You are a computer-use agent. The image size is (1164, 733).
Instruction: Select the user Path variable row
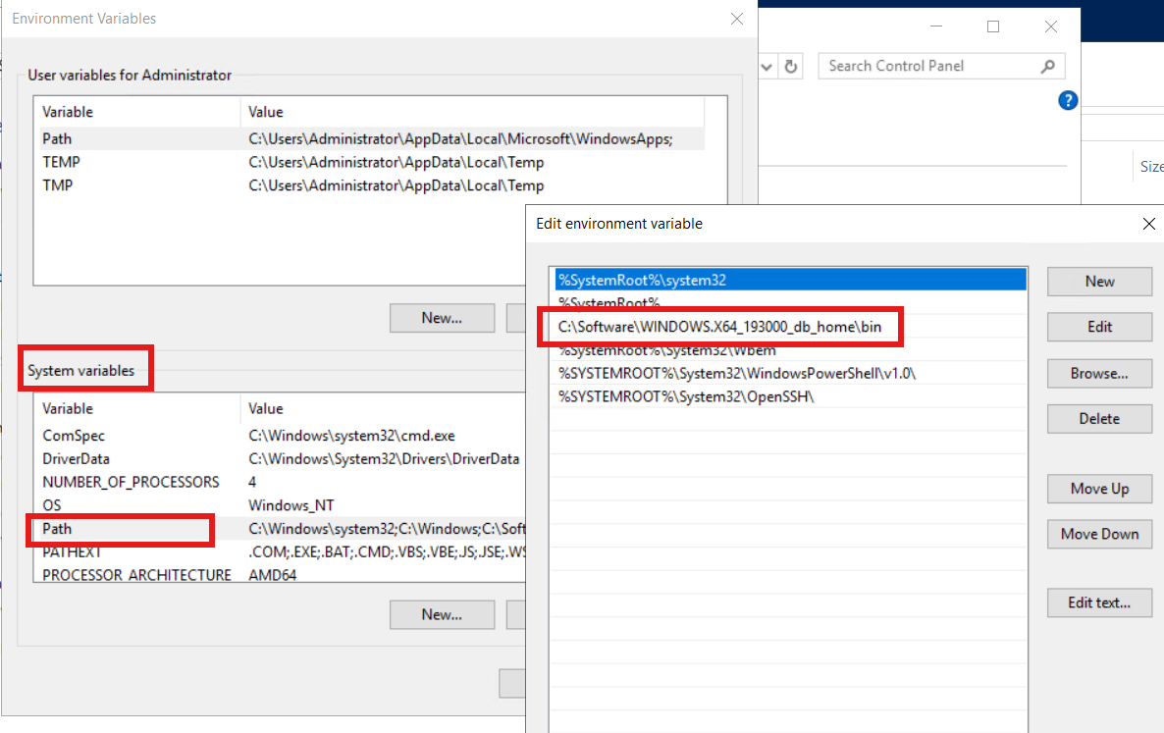tap(371, 138)
